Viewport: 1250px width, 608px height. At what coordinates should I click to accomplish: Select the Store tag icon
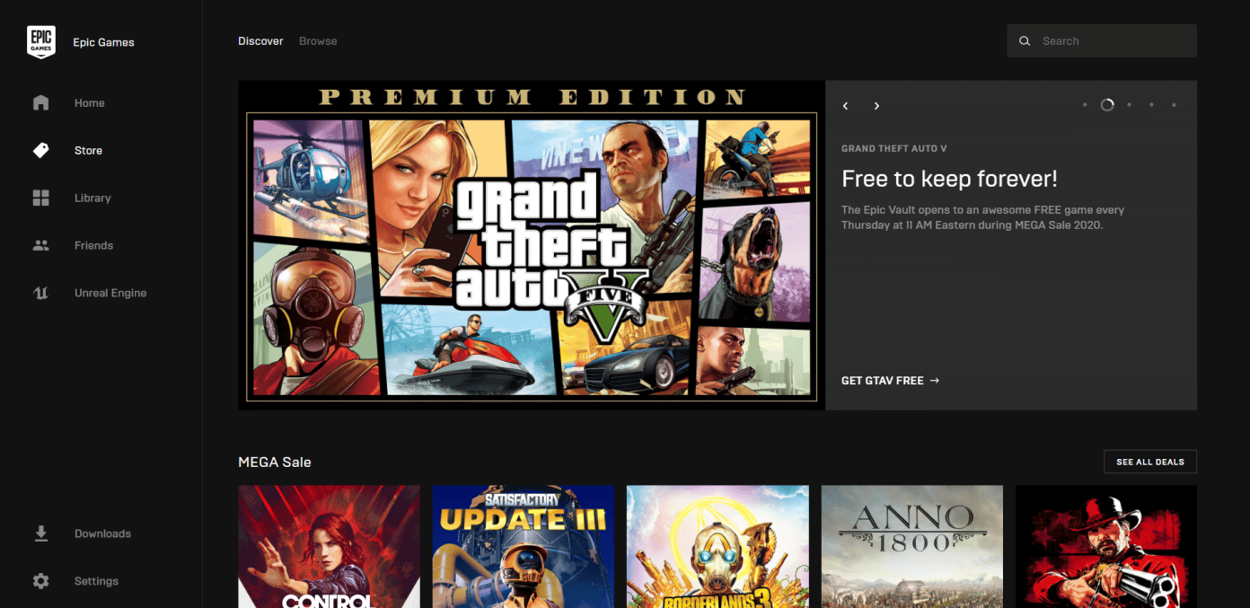click(x=40, y=150)
